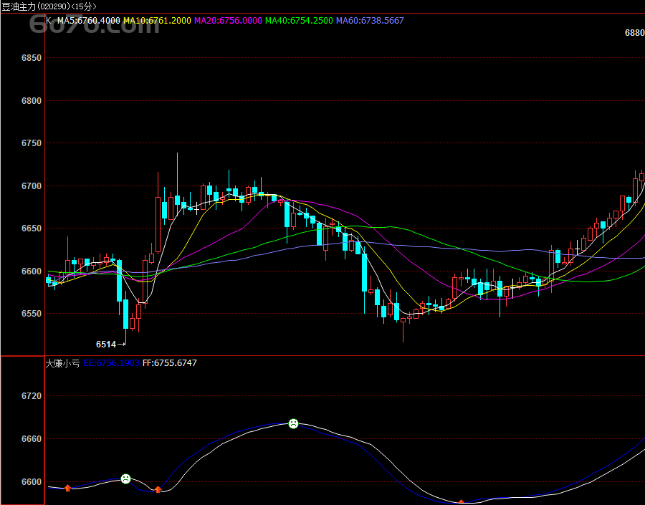Click the 6720 indicator axis label
This screenshot has width=645, height=505.
coord(32,396)
